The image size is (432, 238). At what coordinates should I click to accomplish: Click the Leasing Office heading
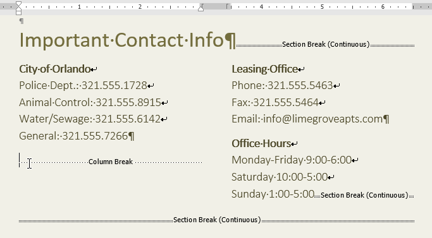pyautogui.click(x=265, y=69)
